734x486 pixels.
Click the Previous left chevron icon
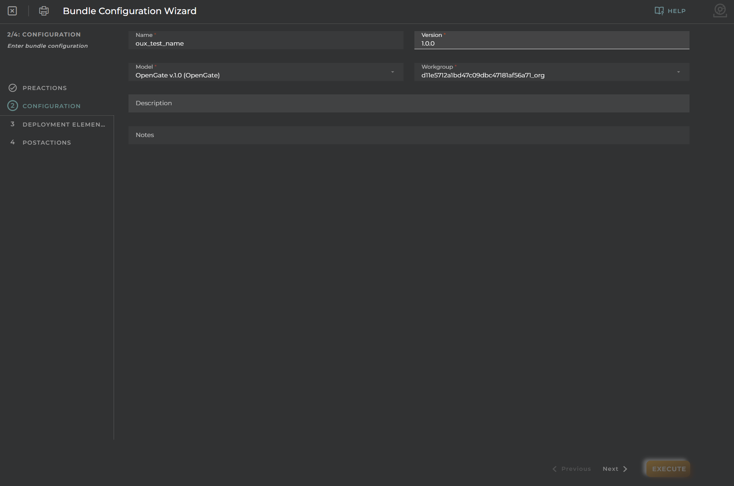click(x=554, y=469)
